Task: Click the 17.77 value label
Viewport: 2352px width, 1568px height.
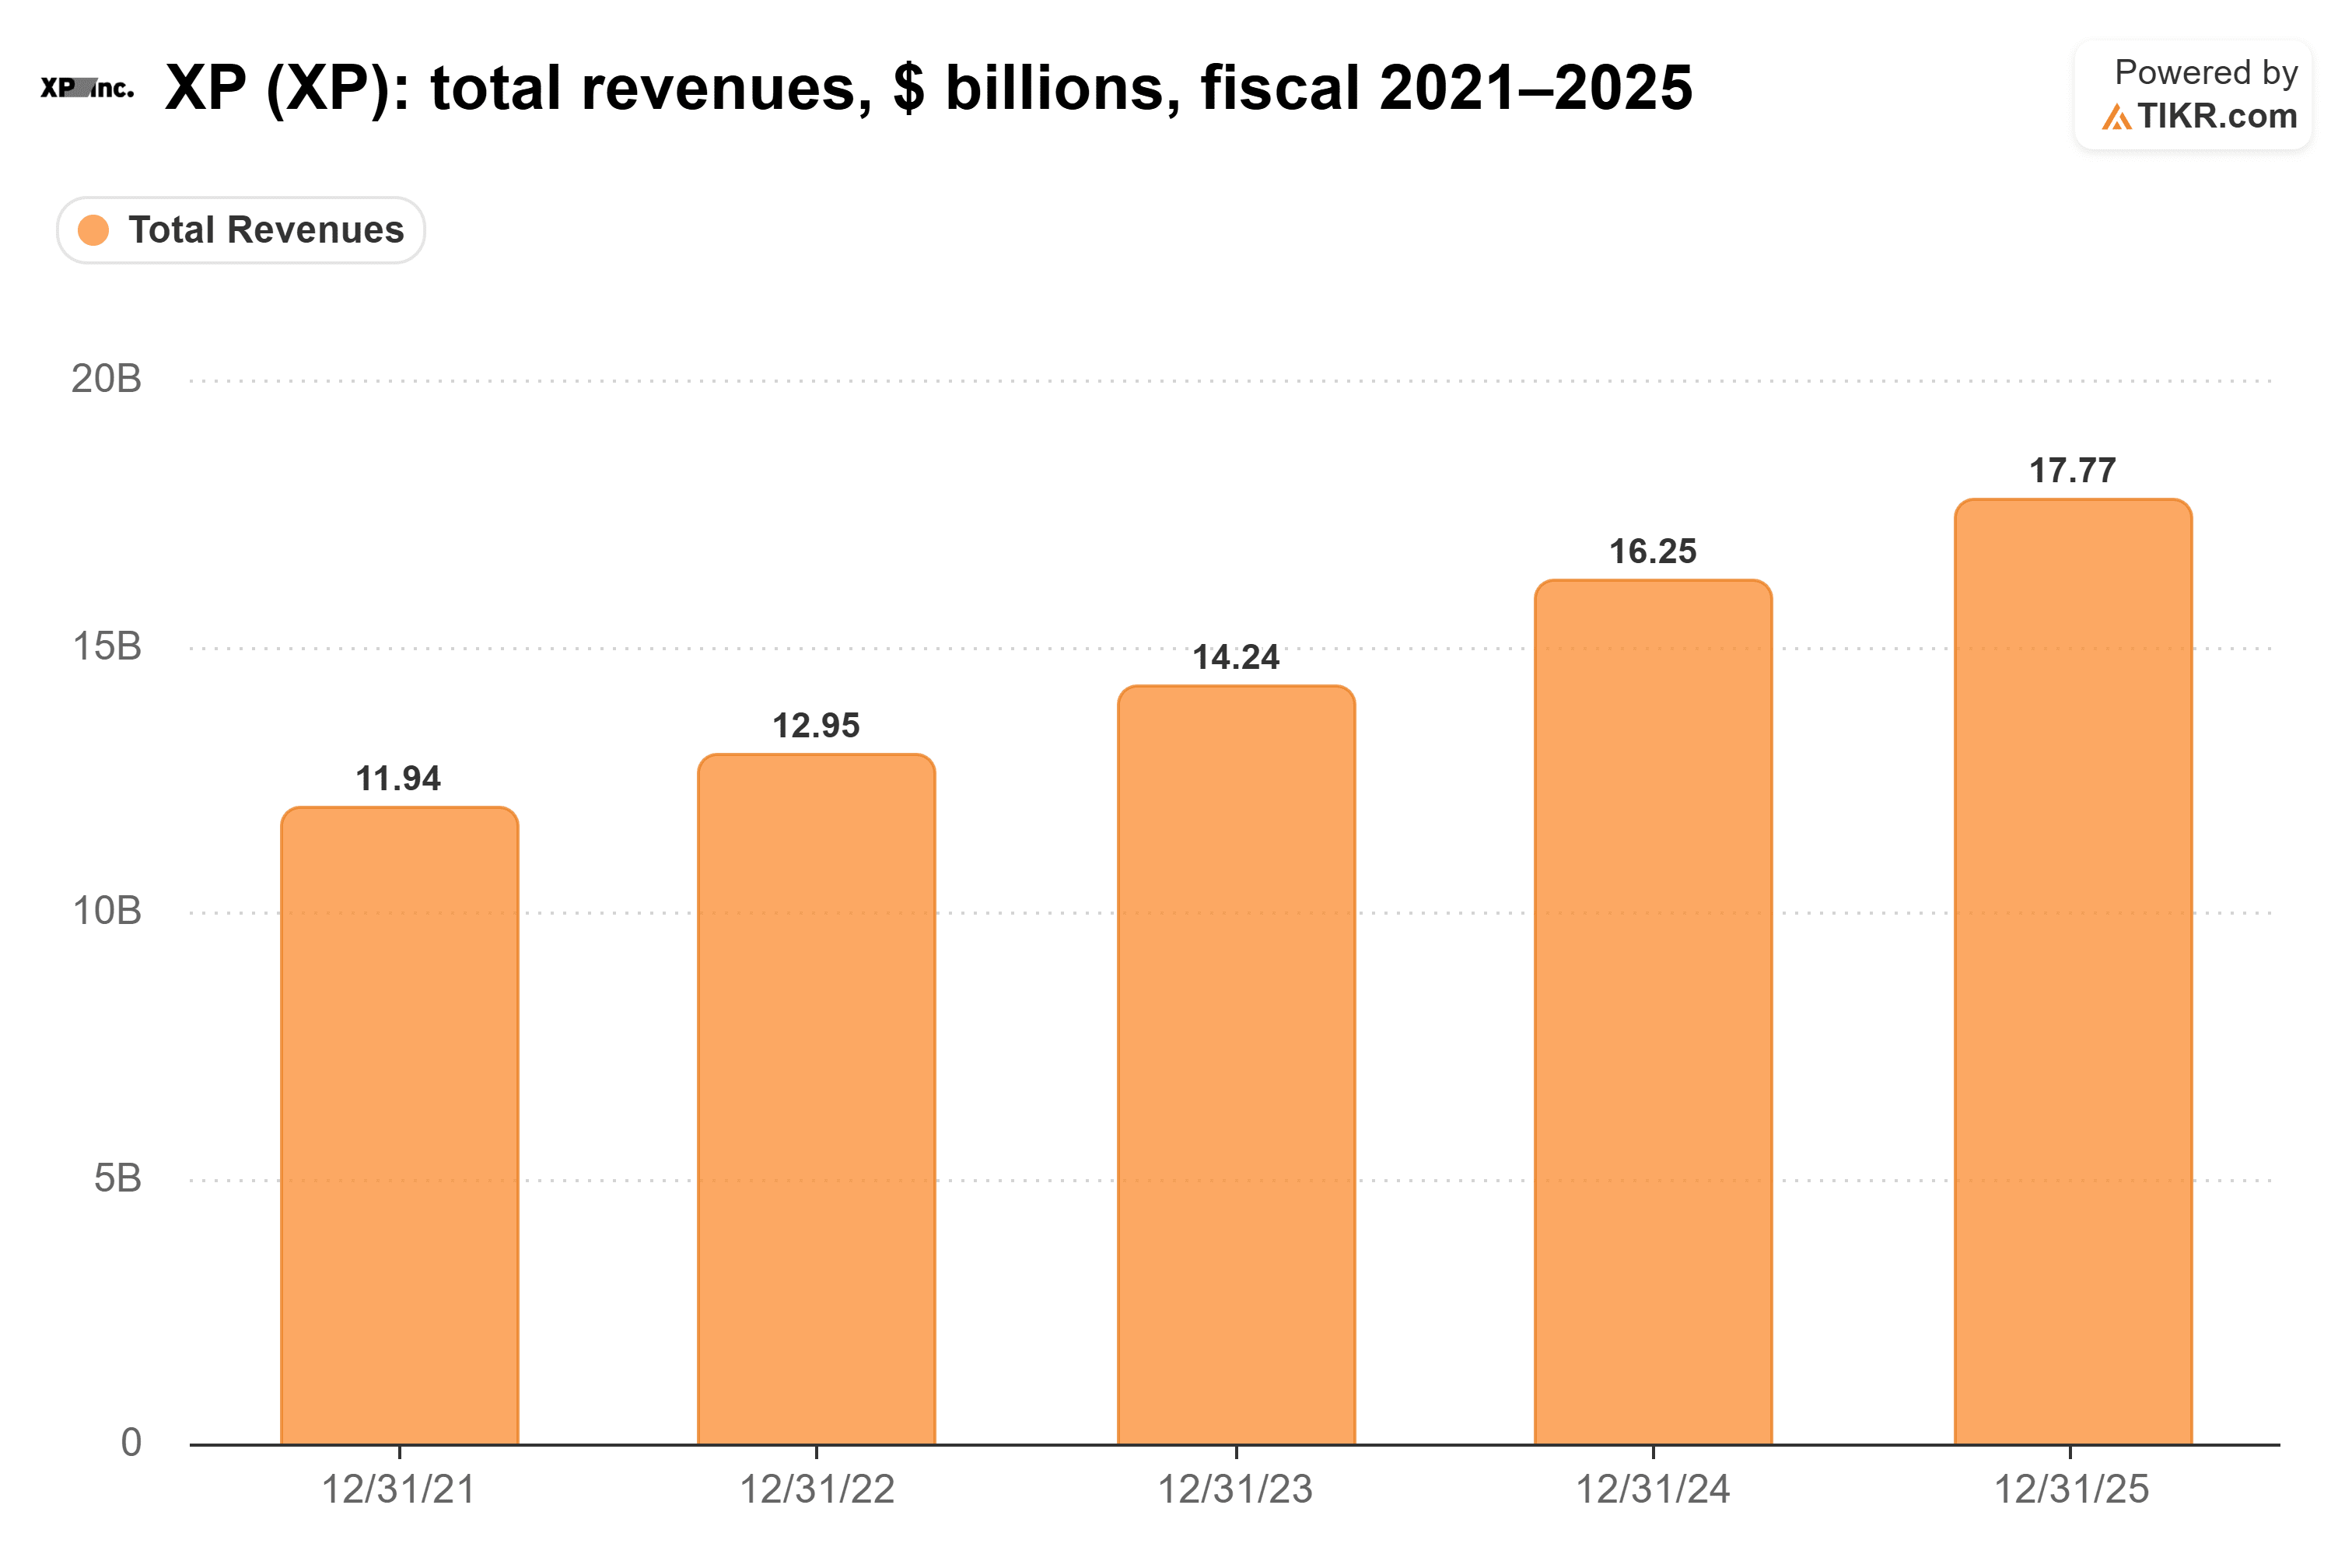Action: pos(2073,470)
